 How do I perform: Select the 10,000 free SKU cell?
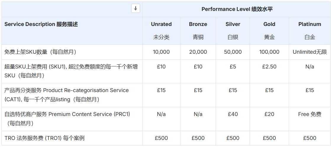pyautogui.click(x=161, y=52)
